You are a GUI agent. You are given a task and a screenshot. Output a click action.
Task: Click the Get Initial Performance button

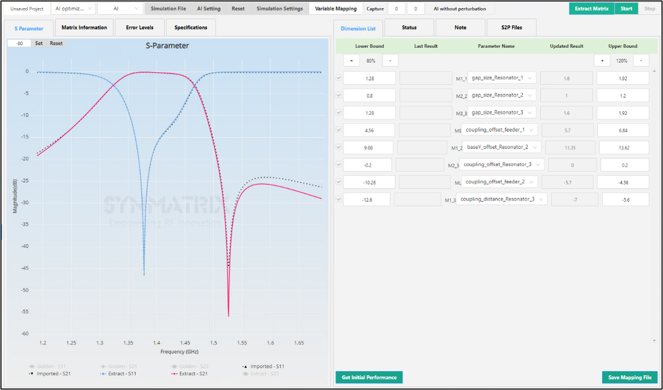click(x=369, y=377)
